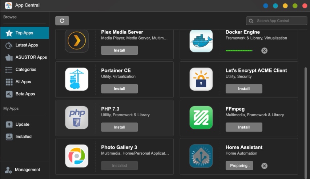Open ASUSTOR Apps in the sidebar

point(24,57)
